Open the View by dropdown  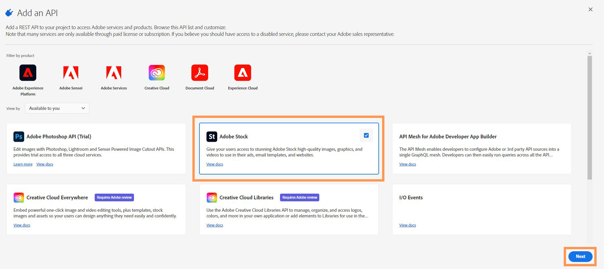pos(57,108)
